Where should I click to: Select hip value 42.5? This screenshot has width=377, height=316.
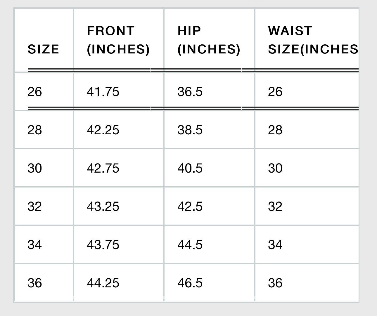click(190, 206)
